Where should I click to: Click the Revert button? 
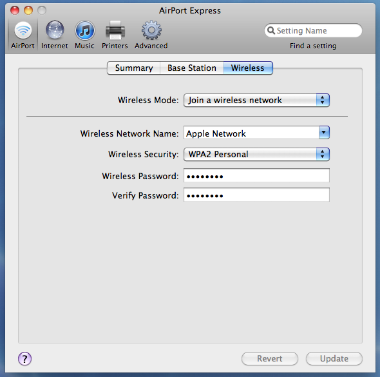(x=270, y=358)
